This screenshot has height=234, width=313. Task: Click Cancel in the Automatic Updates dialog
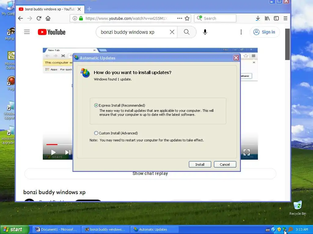click(x=225, y=164)
